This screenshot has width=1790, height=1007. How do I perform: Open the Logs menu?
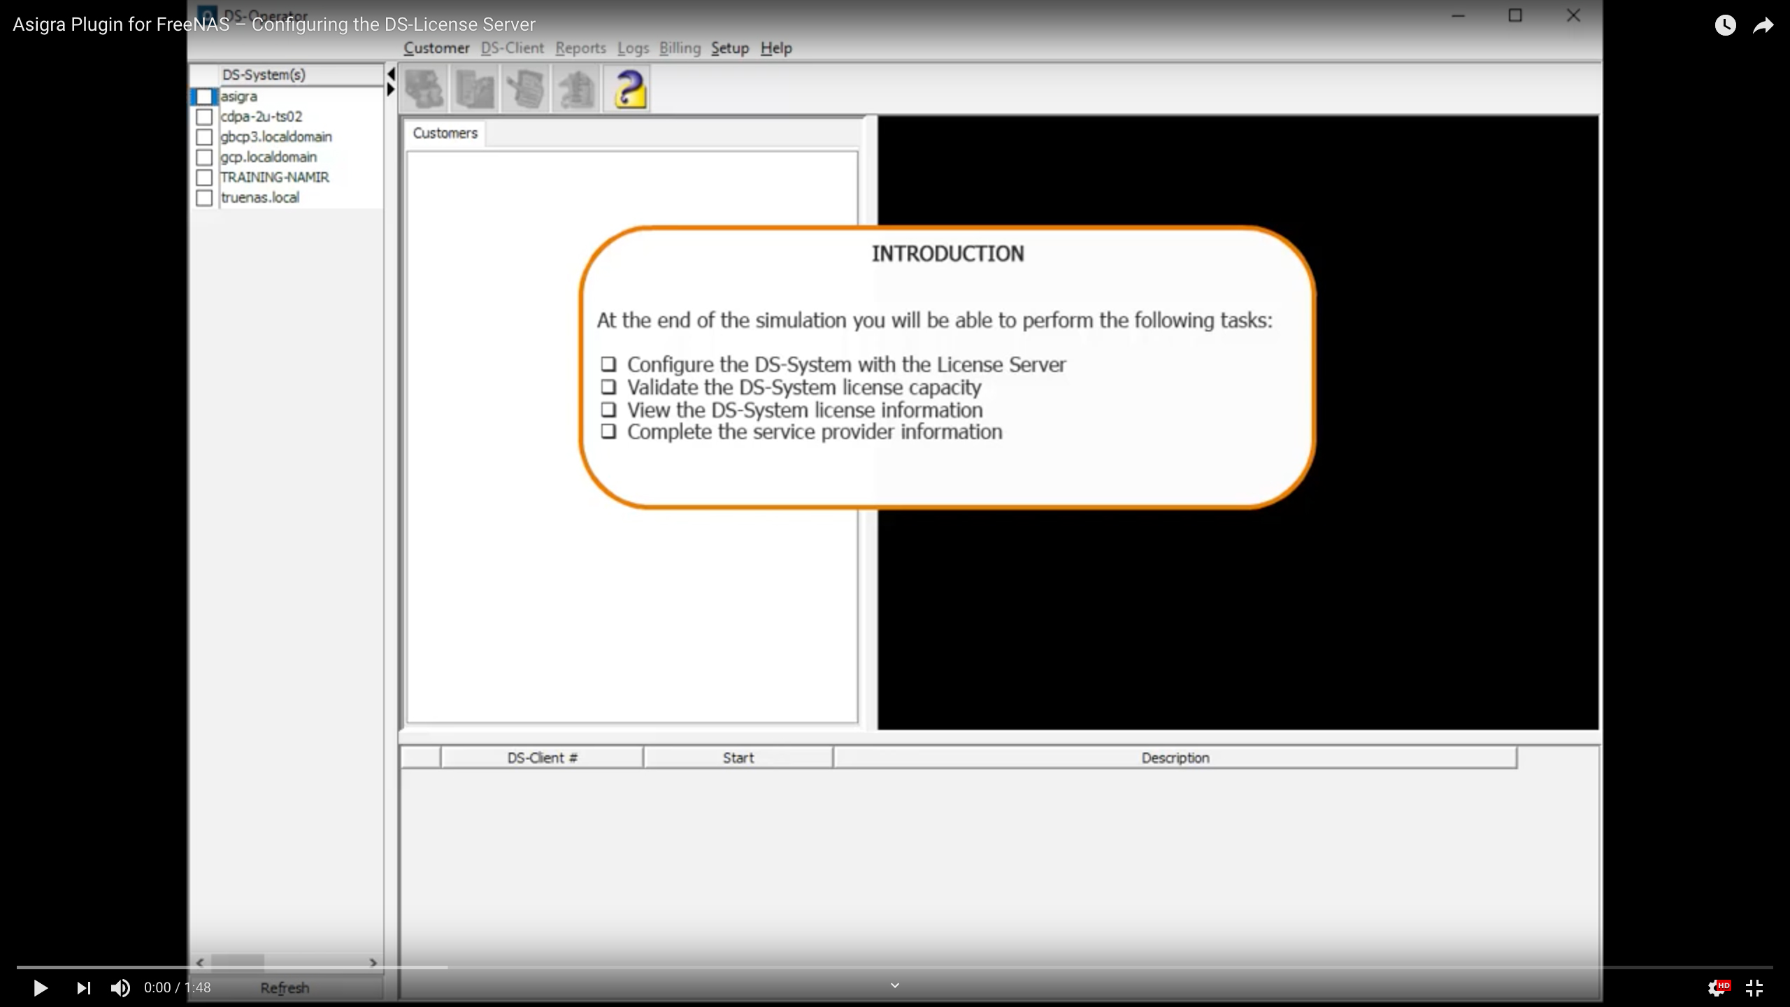633,48
